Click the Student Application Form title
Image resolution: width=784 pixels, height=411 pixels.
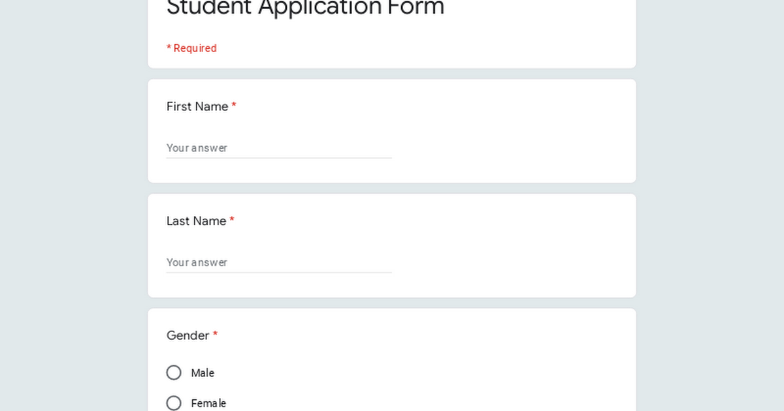(305, 8)
